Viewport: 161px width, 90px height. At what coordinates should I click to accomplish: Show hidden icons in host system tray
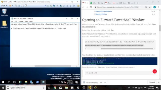coord(133,88)
